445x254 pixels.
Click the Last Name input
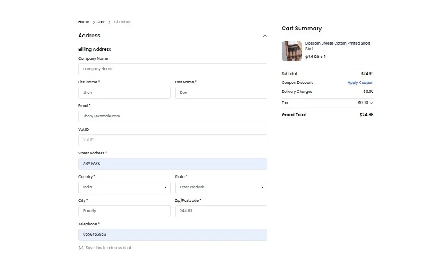pyautogui.click(x=221, y=93)
